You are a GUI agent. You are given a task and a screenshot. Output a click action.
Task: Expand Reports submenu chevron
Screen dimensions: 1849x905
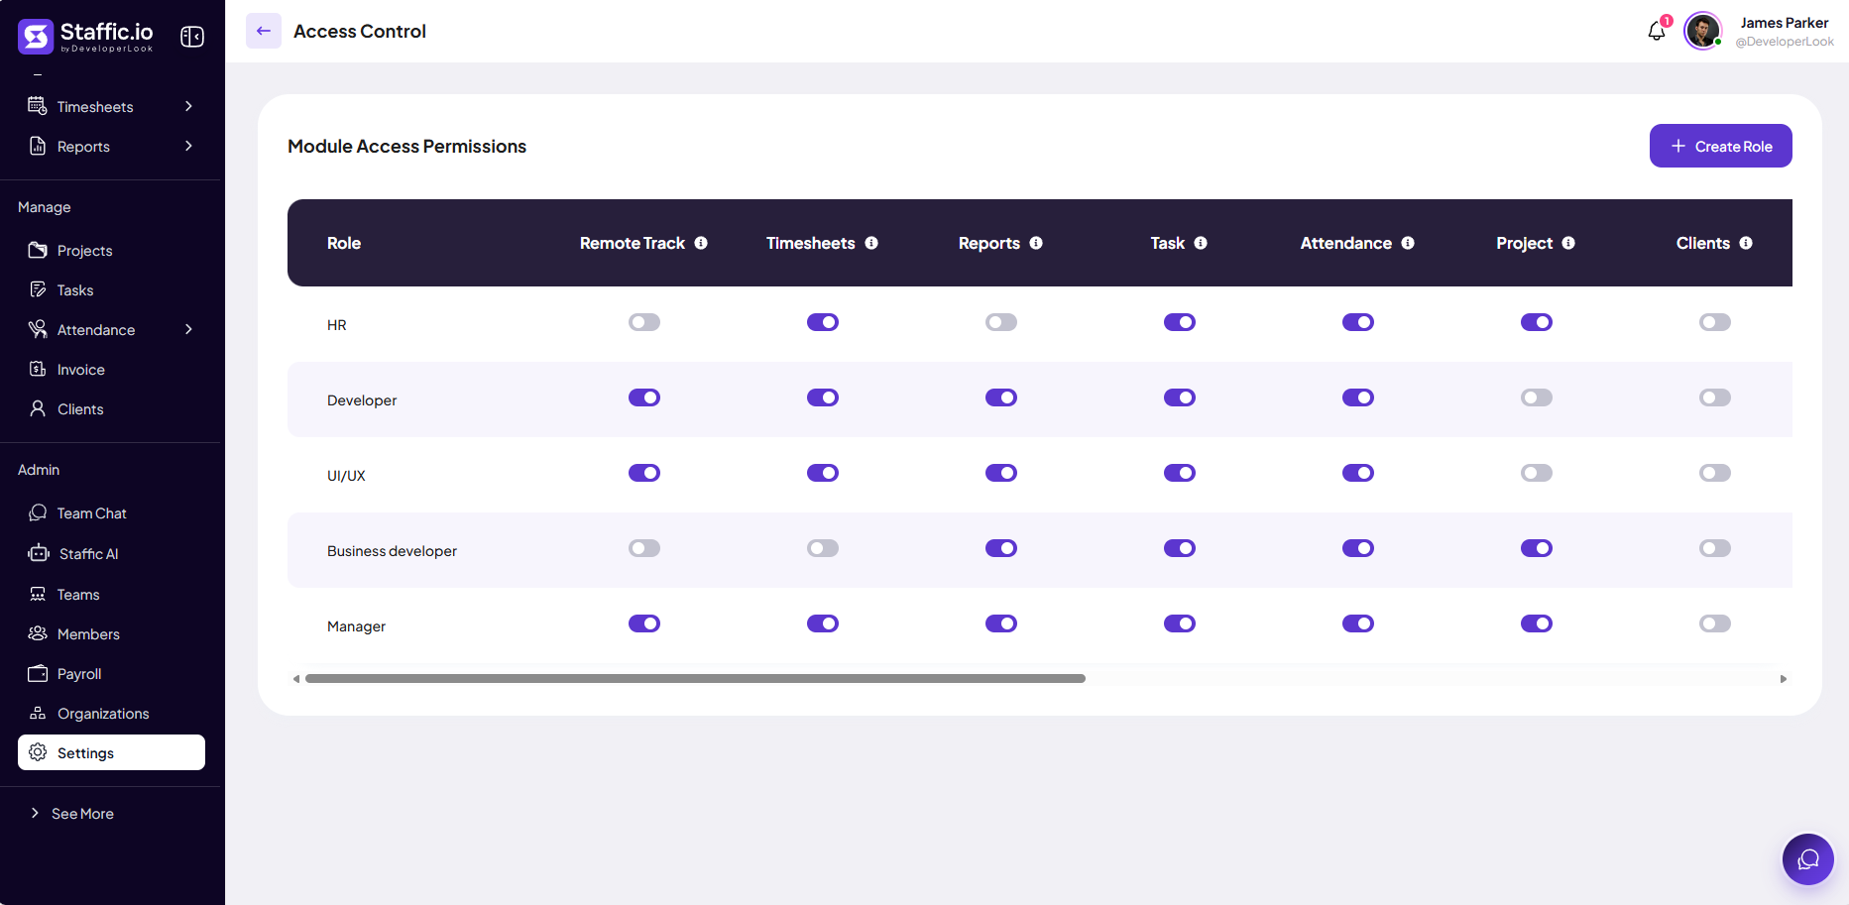[x=188, y=146]
